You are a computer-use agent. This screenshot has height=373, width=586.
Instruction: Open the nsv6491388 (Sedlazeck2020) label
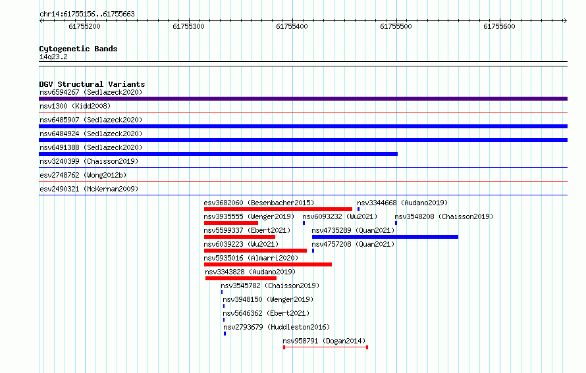tap(91, 147)
